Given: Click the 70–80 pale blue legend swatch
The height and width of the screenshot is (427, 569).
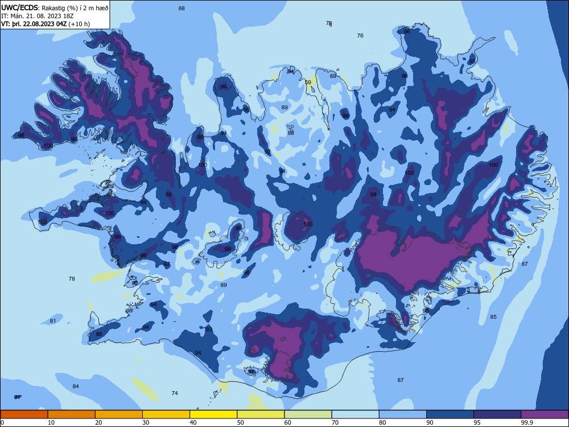Looking at the screenshot, I should [355, 414].
